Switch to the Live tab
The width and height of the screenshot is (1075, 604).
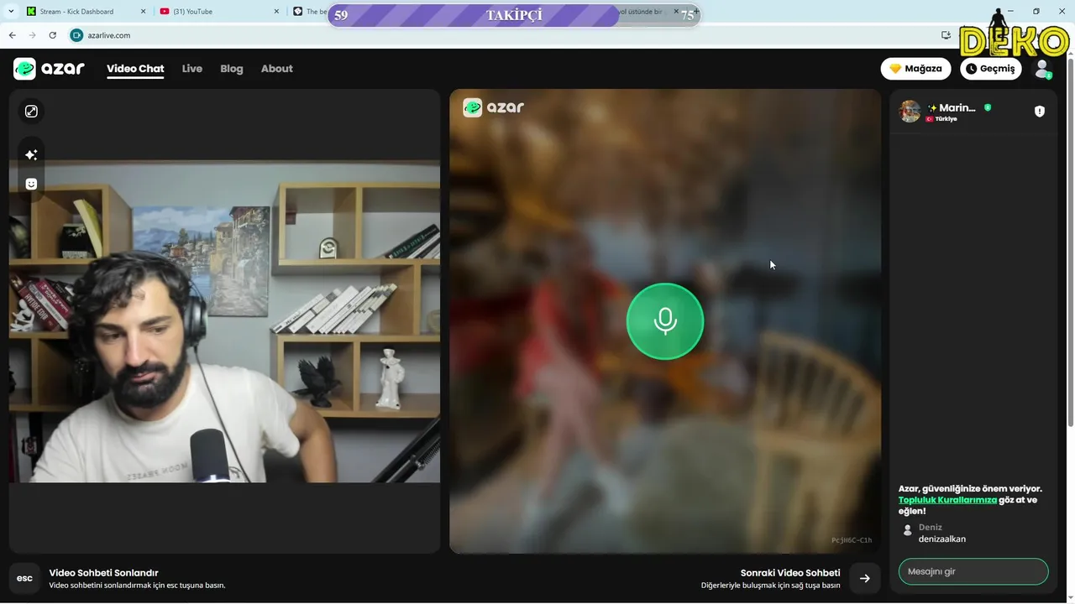click(x=192, y=69)
